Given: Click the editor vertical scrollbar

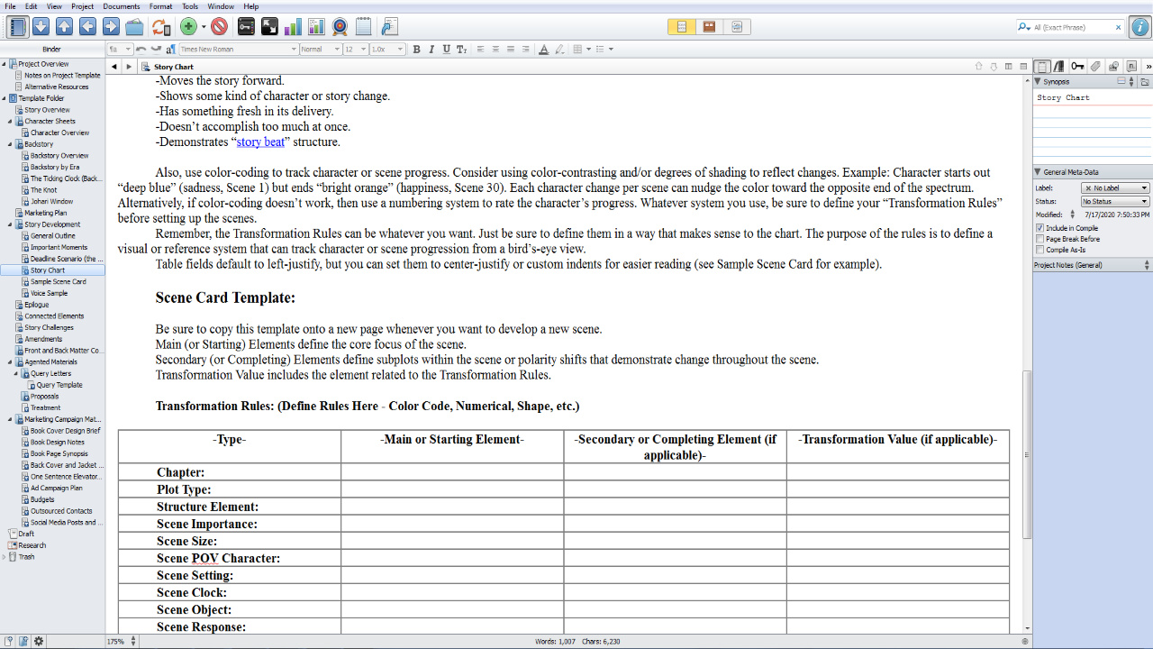Looking at the screenshot, I should 1027,455.
